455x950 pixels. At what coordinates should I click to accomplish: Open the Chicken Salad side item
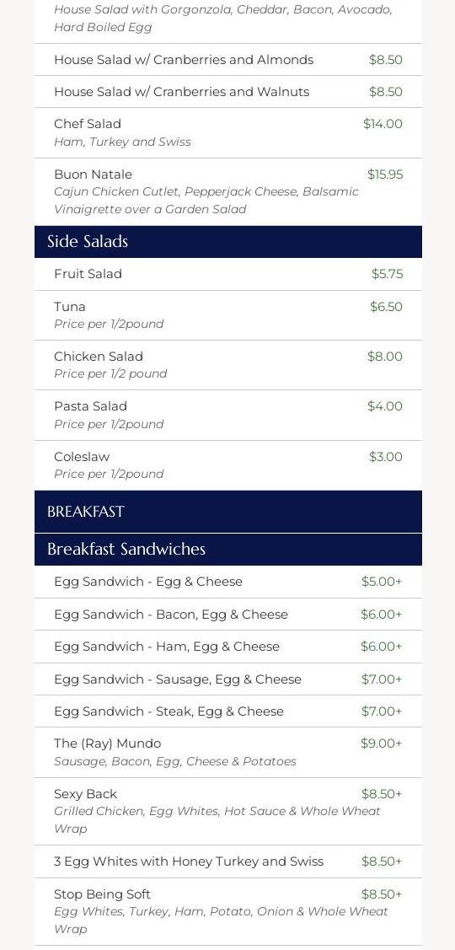click(227, 365)
